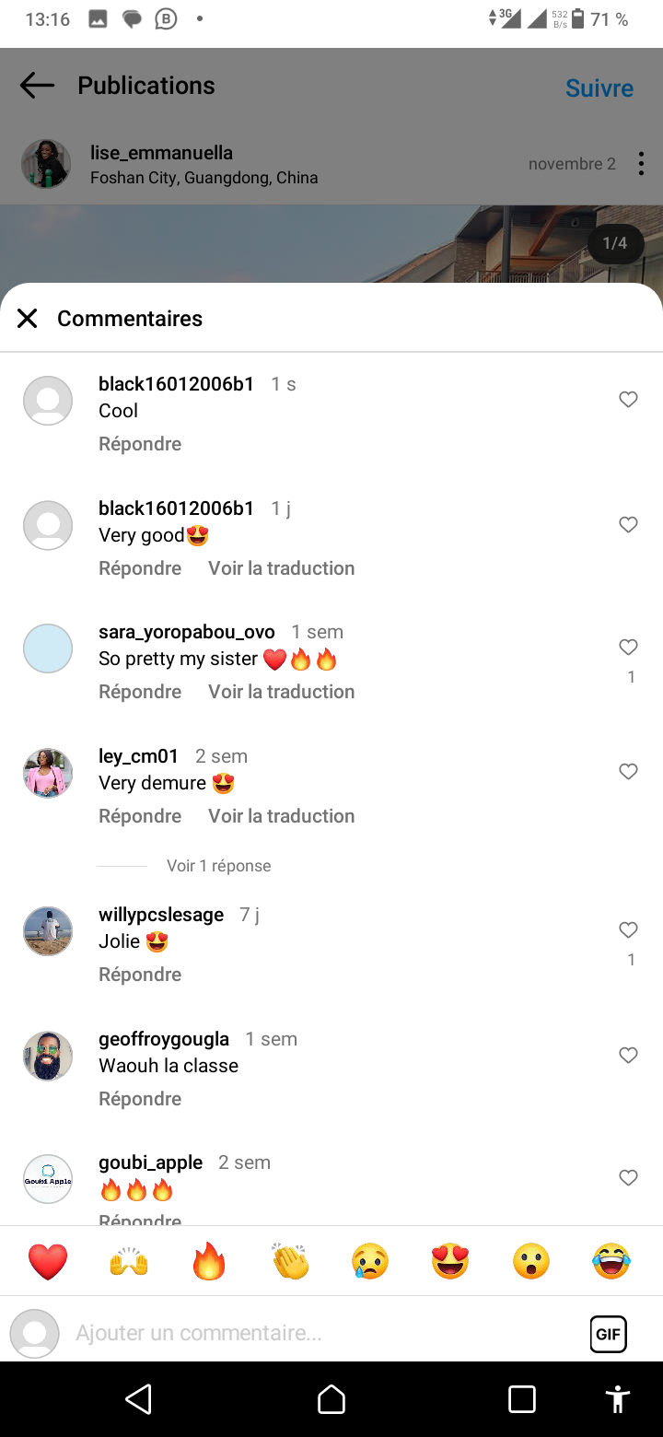Tap Suivre to follow lise_emmanuella

point(599,88)
